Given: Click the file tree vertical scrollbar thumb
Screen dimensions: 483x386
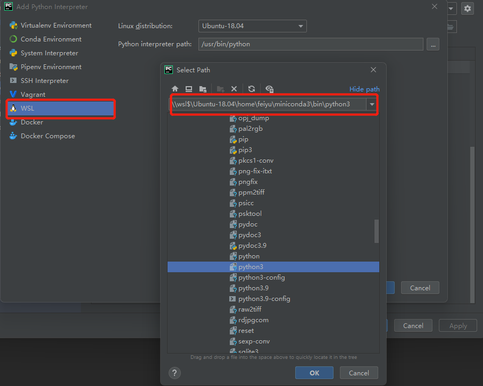Looking at the screenshot, I should (x=377, y=231).
